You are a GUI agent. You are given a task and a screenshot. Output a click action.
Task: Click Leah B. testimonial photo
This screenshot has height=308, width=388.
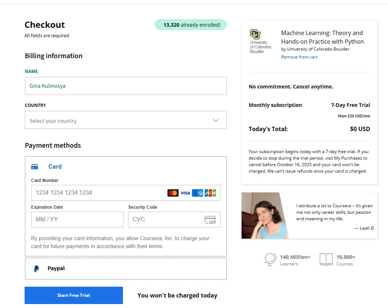click(x=265, y=216)
